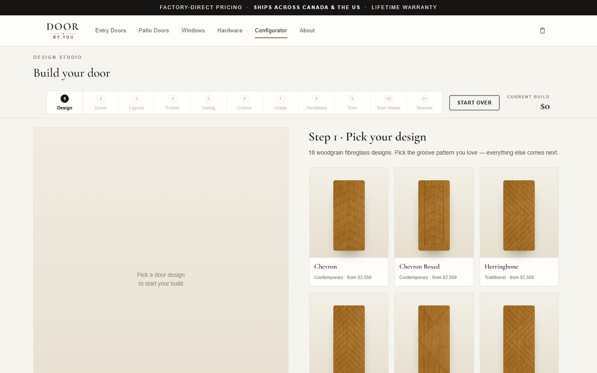
Task: Click 'Pick a door design' preview placeholder
Action: click(161, 279)
